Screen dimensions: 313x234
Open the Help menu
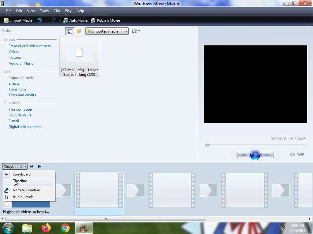tap(80, 11)
